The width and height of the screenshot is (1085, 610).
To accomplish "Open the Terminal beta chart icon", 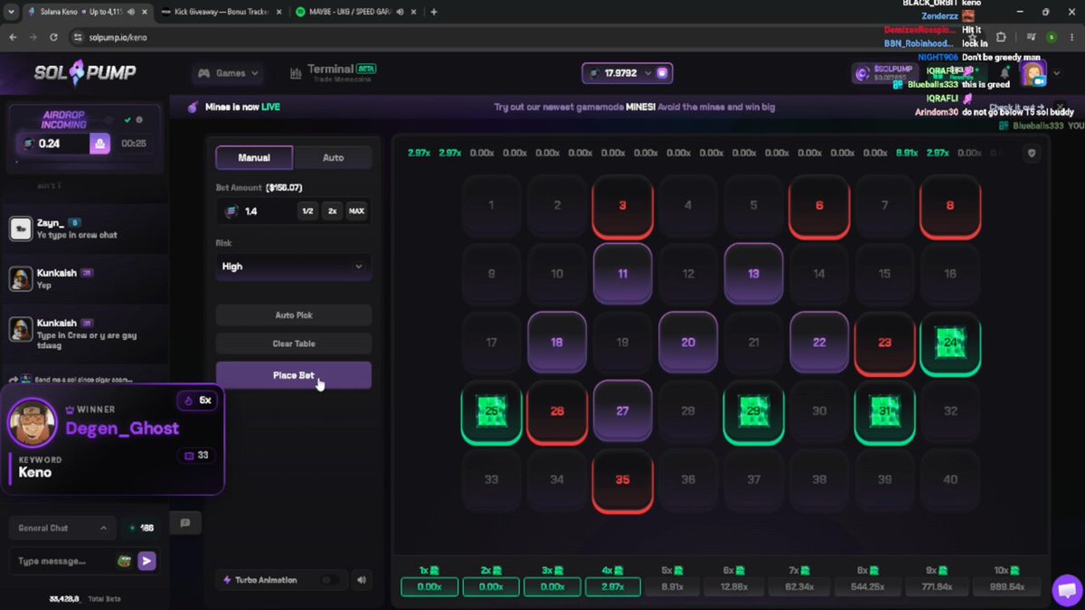I will coord(296,73).
